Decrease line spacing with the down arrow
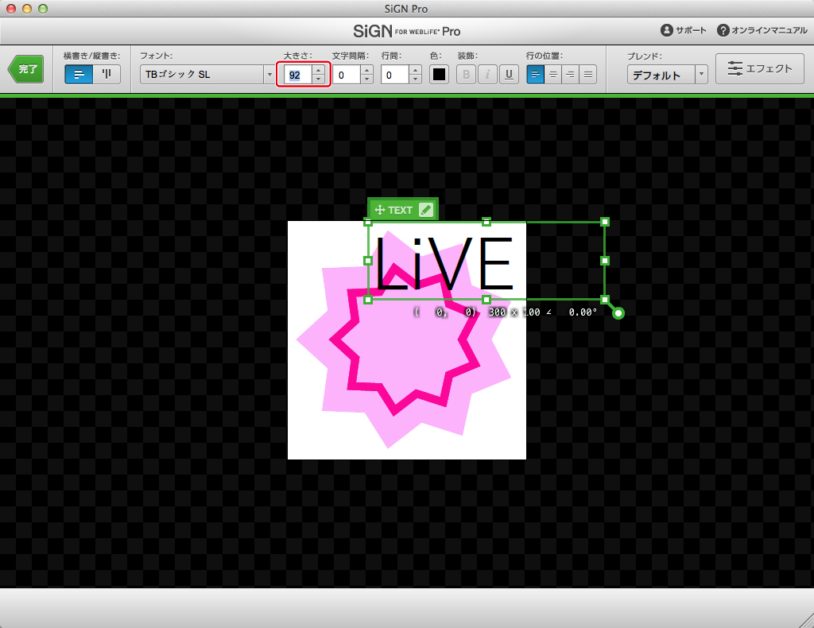The width and height of the screenshot is (814, 628). pyautogui.click(x=415, y=79)
